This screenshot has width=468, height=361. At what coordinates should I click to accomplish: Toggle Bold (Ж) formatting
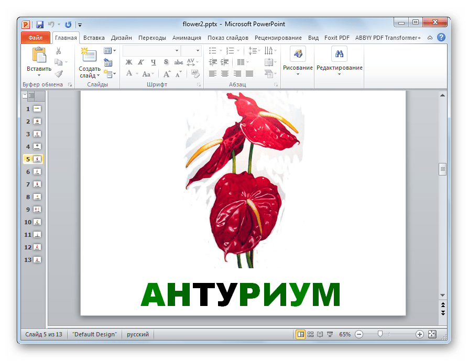(x=129, y=62)
